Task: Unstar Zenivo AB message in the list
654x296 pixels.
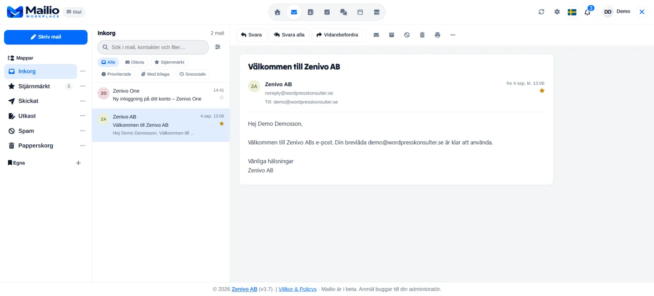Action: [x=222, y=123]
